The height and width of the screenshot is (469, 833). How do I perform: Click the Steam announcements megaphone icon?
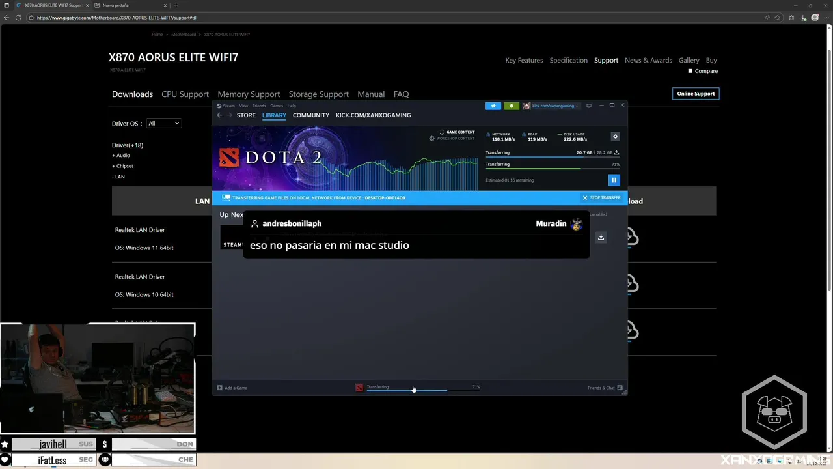[493, 106]
